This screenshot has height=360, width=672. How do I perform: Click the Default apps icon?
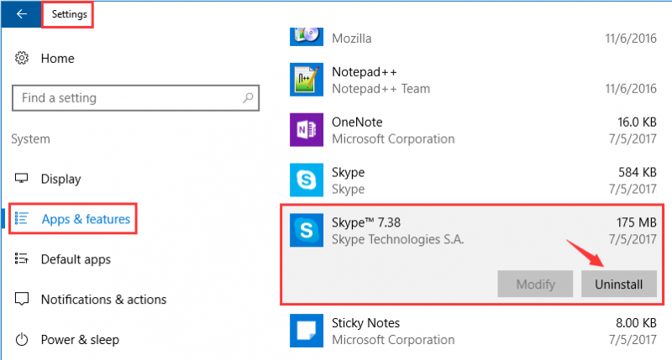[22, 258]
